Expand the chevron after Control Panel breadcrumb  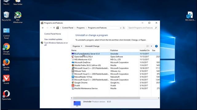75,28
